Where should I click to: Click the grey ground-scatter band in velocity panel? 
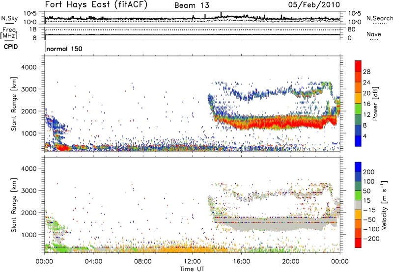pos(276,224)
